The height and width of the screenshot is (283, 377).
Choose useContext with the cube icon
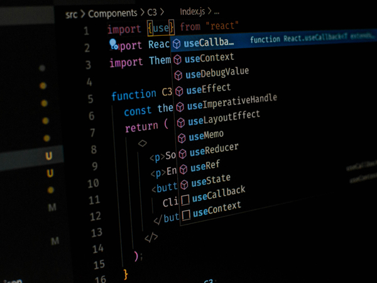(x=209, y=58)
